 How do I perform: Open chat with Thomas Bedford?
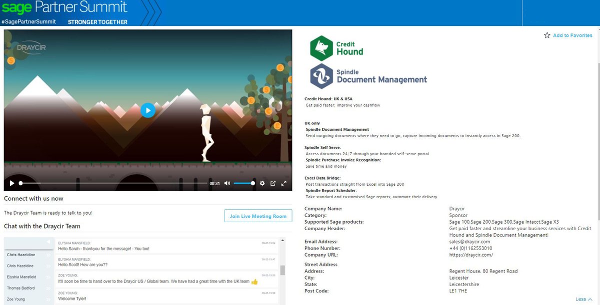coord(21,288)
